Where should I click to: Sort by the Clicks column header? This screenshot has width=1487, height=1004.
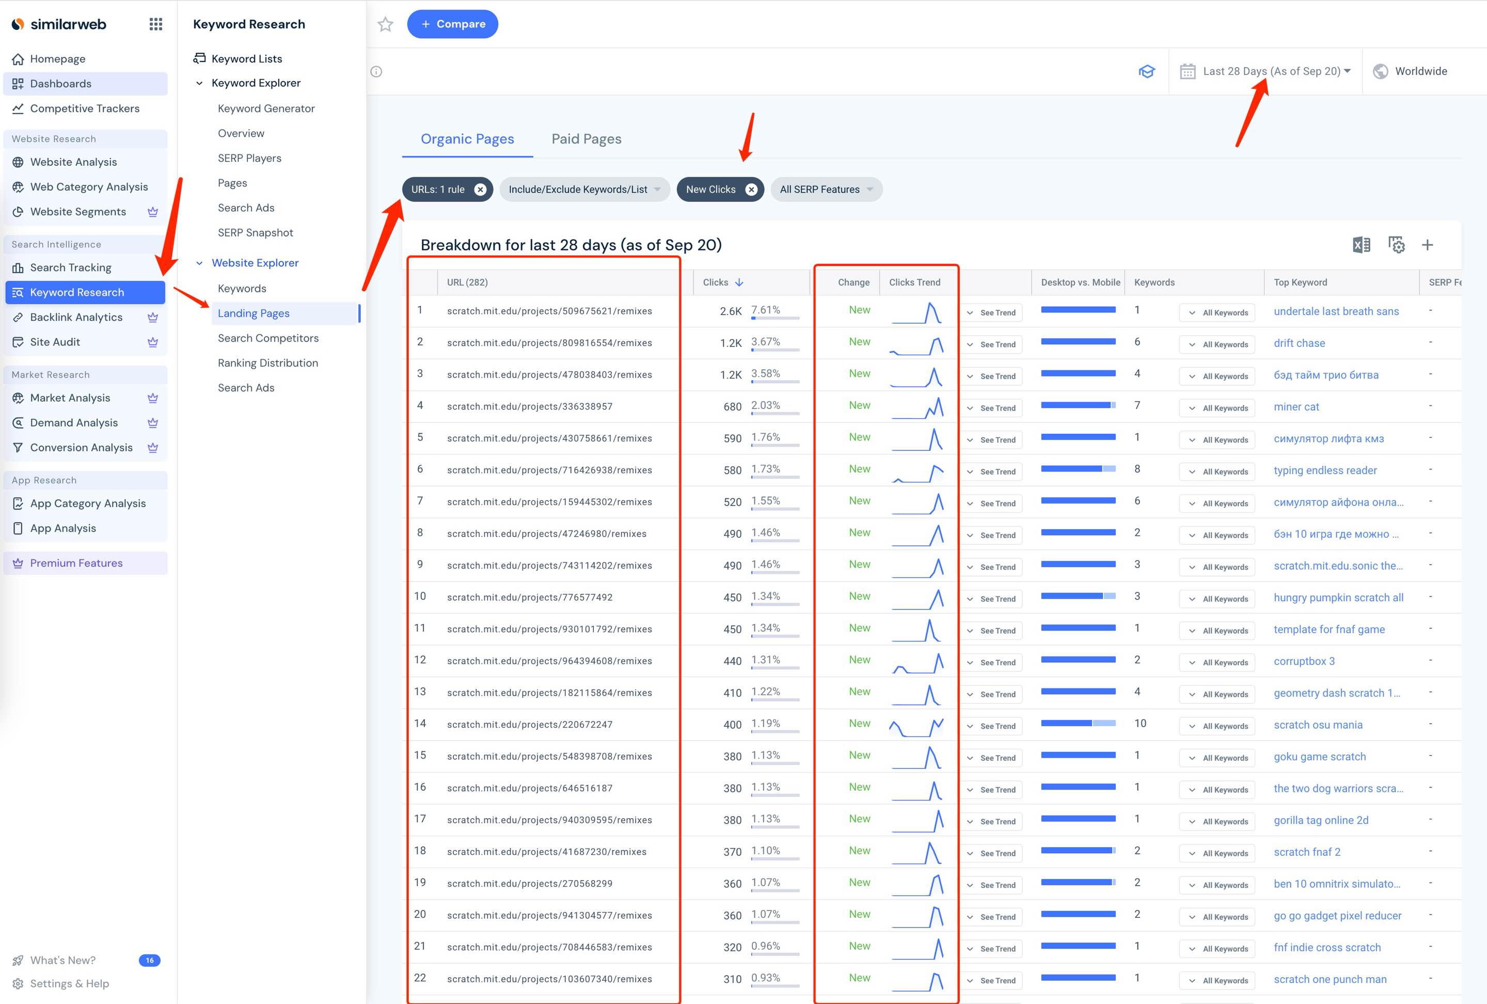723,282
